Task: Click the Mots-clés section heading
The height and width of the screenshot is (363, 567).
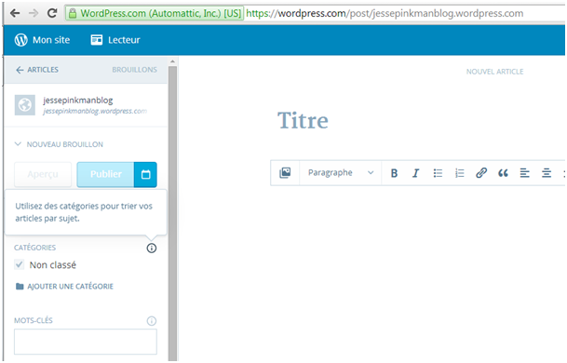Action: click(x=34, y=321)
